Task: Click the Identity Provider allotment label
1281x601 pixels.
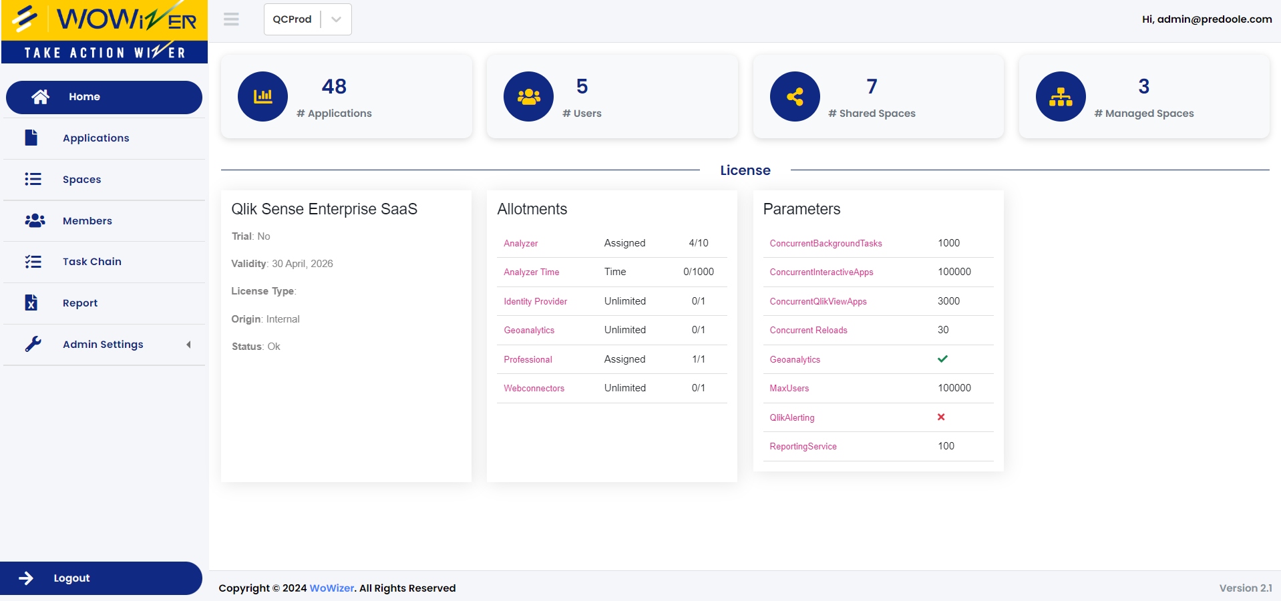Action: [536, 302]
